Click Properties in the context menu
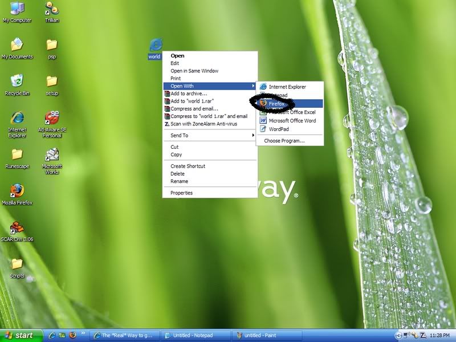 [181, 193]
